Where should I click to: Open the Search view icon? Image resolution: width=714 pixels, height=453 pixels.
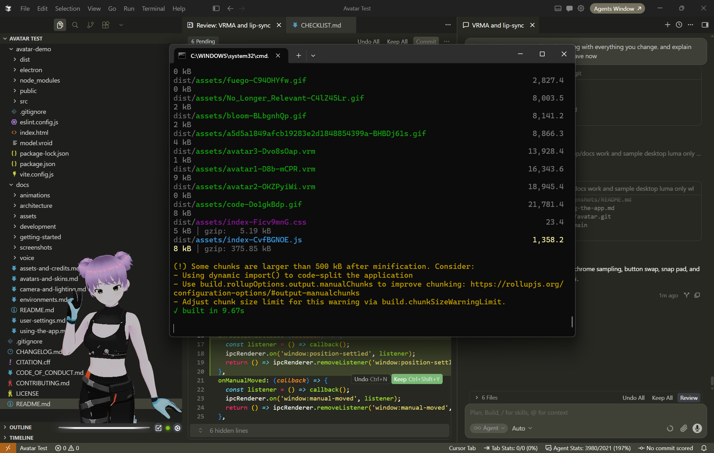pos(75,25)
